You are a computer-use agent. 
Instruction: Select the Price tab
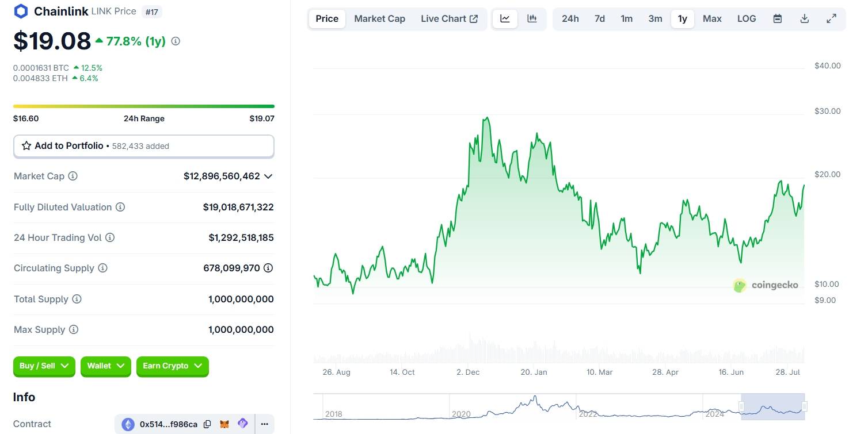tap(327, 18)
